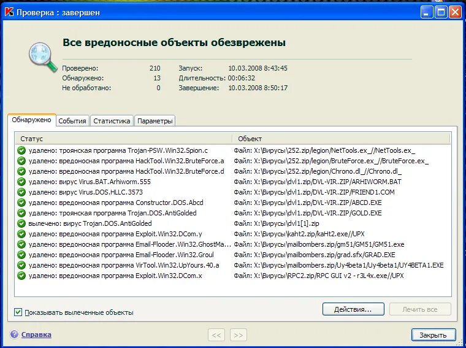Select row HackTool.Win32.BruteForce.a status text

[126, 161]
